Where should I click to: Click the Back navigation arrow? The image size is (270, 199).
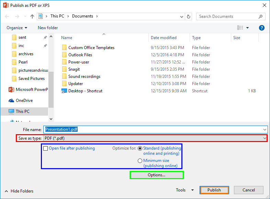tap(7, 16)
